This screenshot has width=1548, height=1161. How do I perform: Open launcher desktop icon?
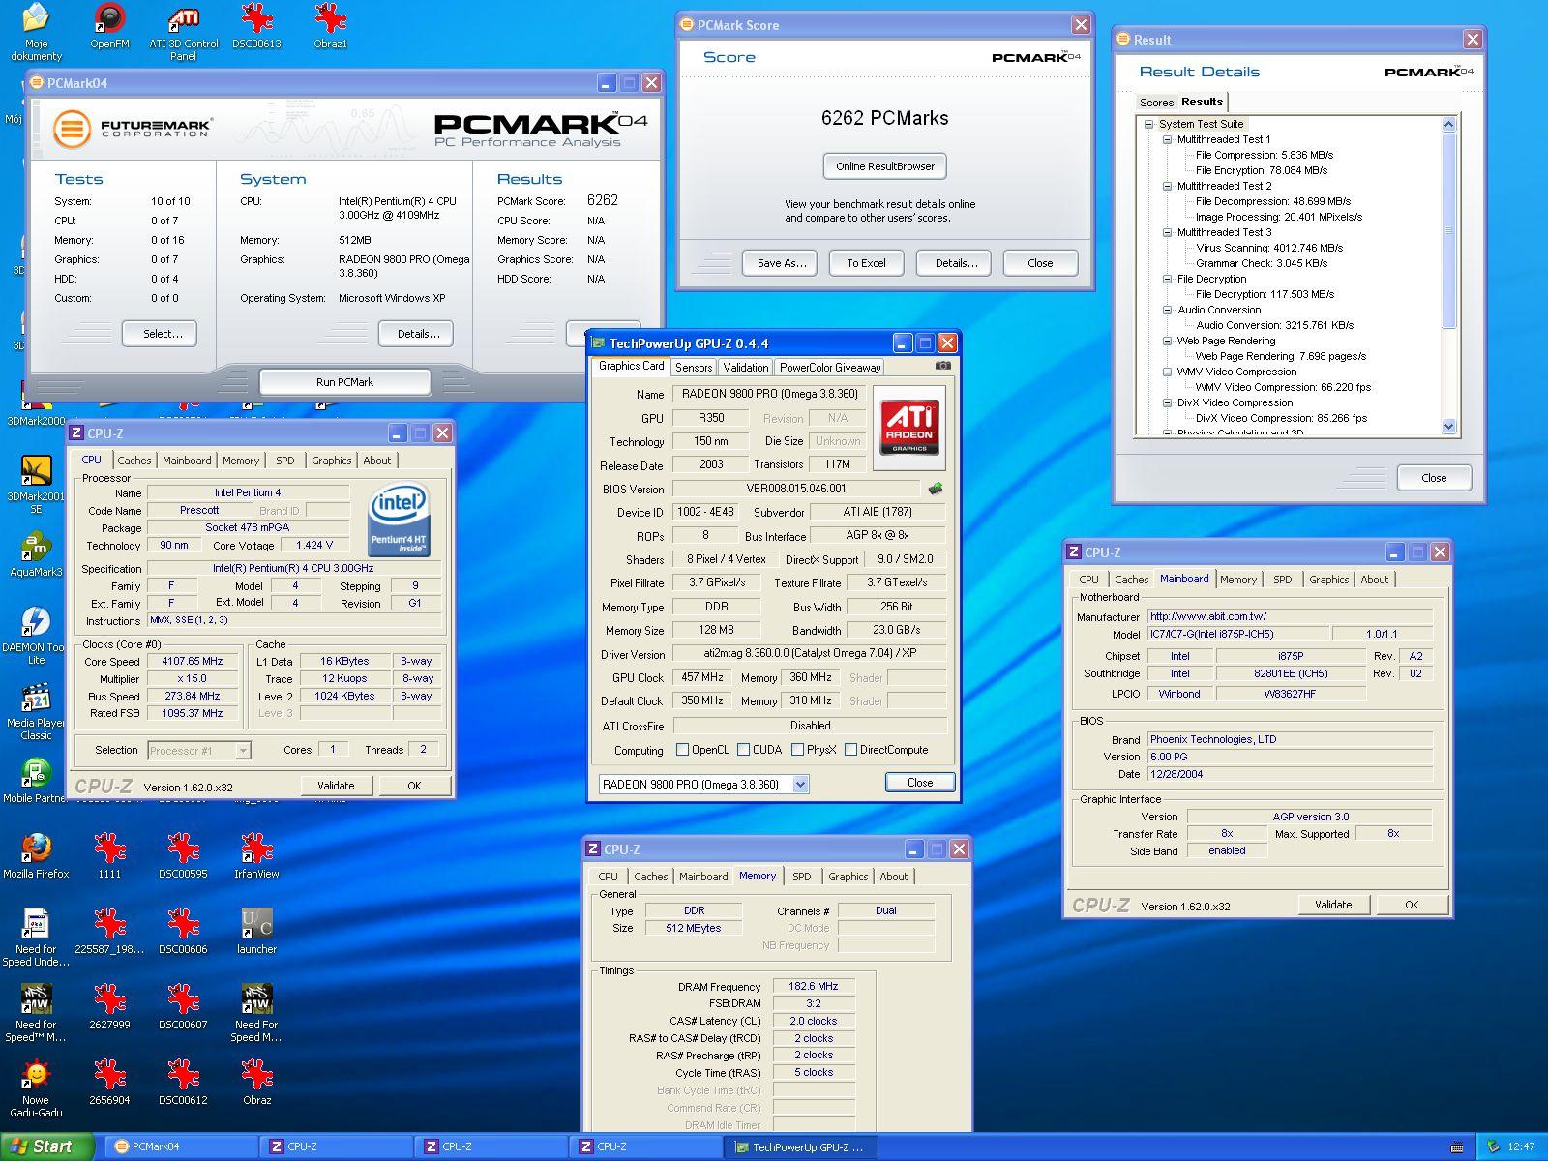(x=256, y=932)
